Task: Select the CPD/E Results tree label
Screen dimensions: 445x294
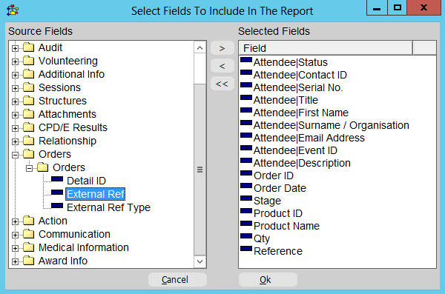Action: pyautogui.click(x=73, y=127)
